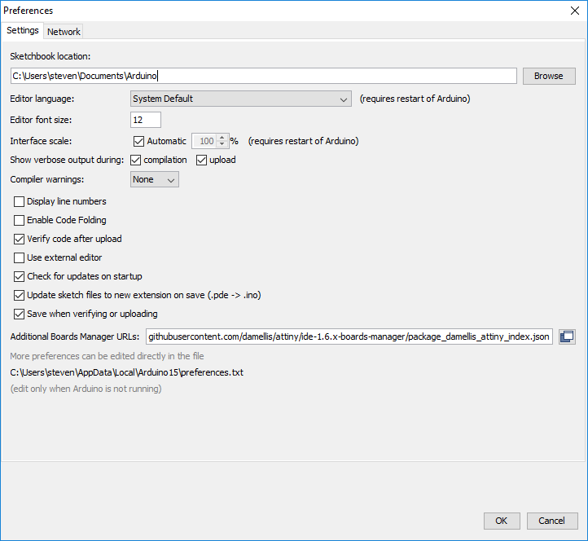The width and height of the screenshot is (588, 541).
Task: Select the Settings tab
Action: (x=23, y=31)
